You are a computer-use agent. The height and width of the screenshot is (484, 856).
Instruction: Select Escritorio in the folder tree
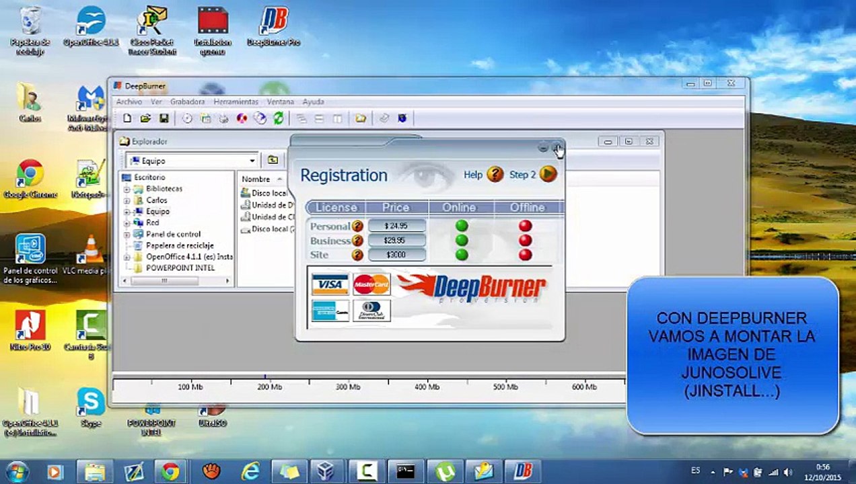[149, 177]
